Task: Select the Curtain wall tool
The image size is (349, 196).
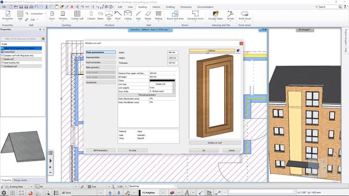Action: pos(77,16)
